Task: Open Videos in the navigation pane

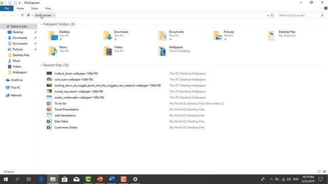Action: pyautogui.click(x=17, y=66)
